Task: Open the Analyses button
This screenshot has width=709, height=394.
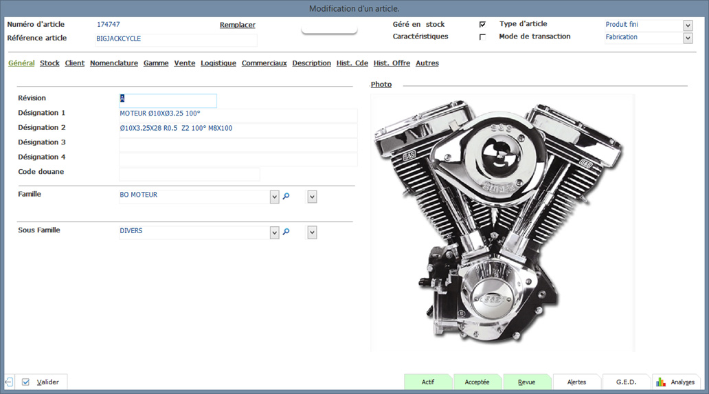Action: (676, 382)
